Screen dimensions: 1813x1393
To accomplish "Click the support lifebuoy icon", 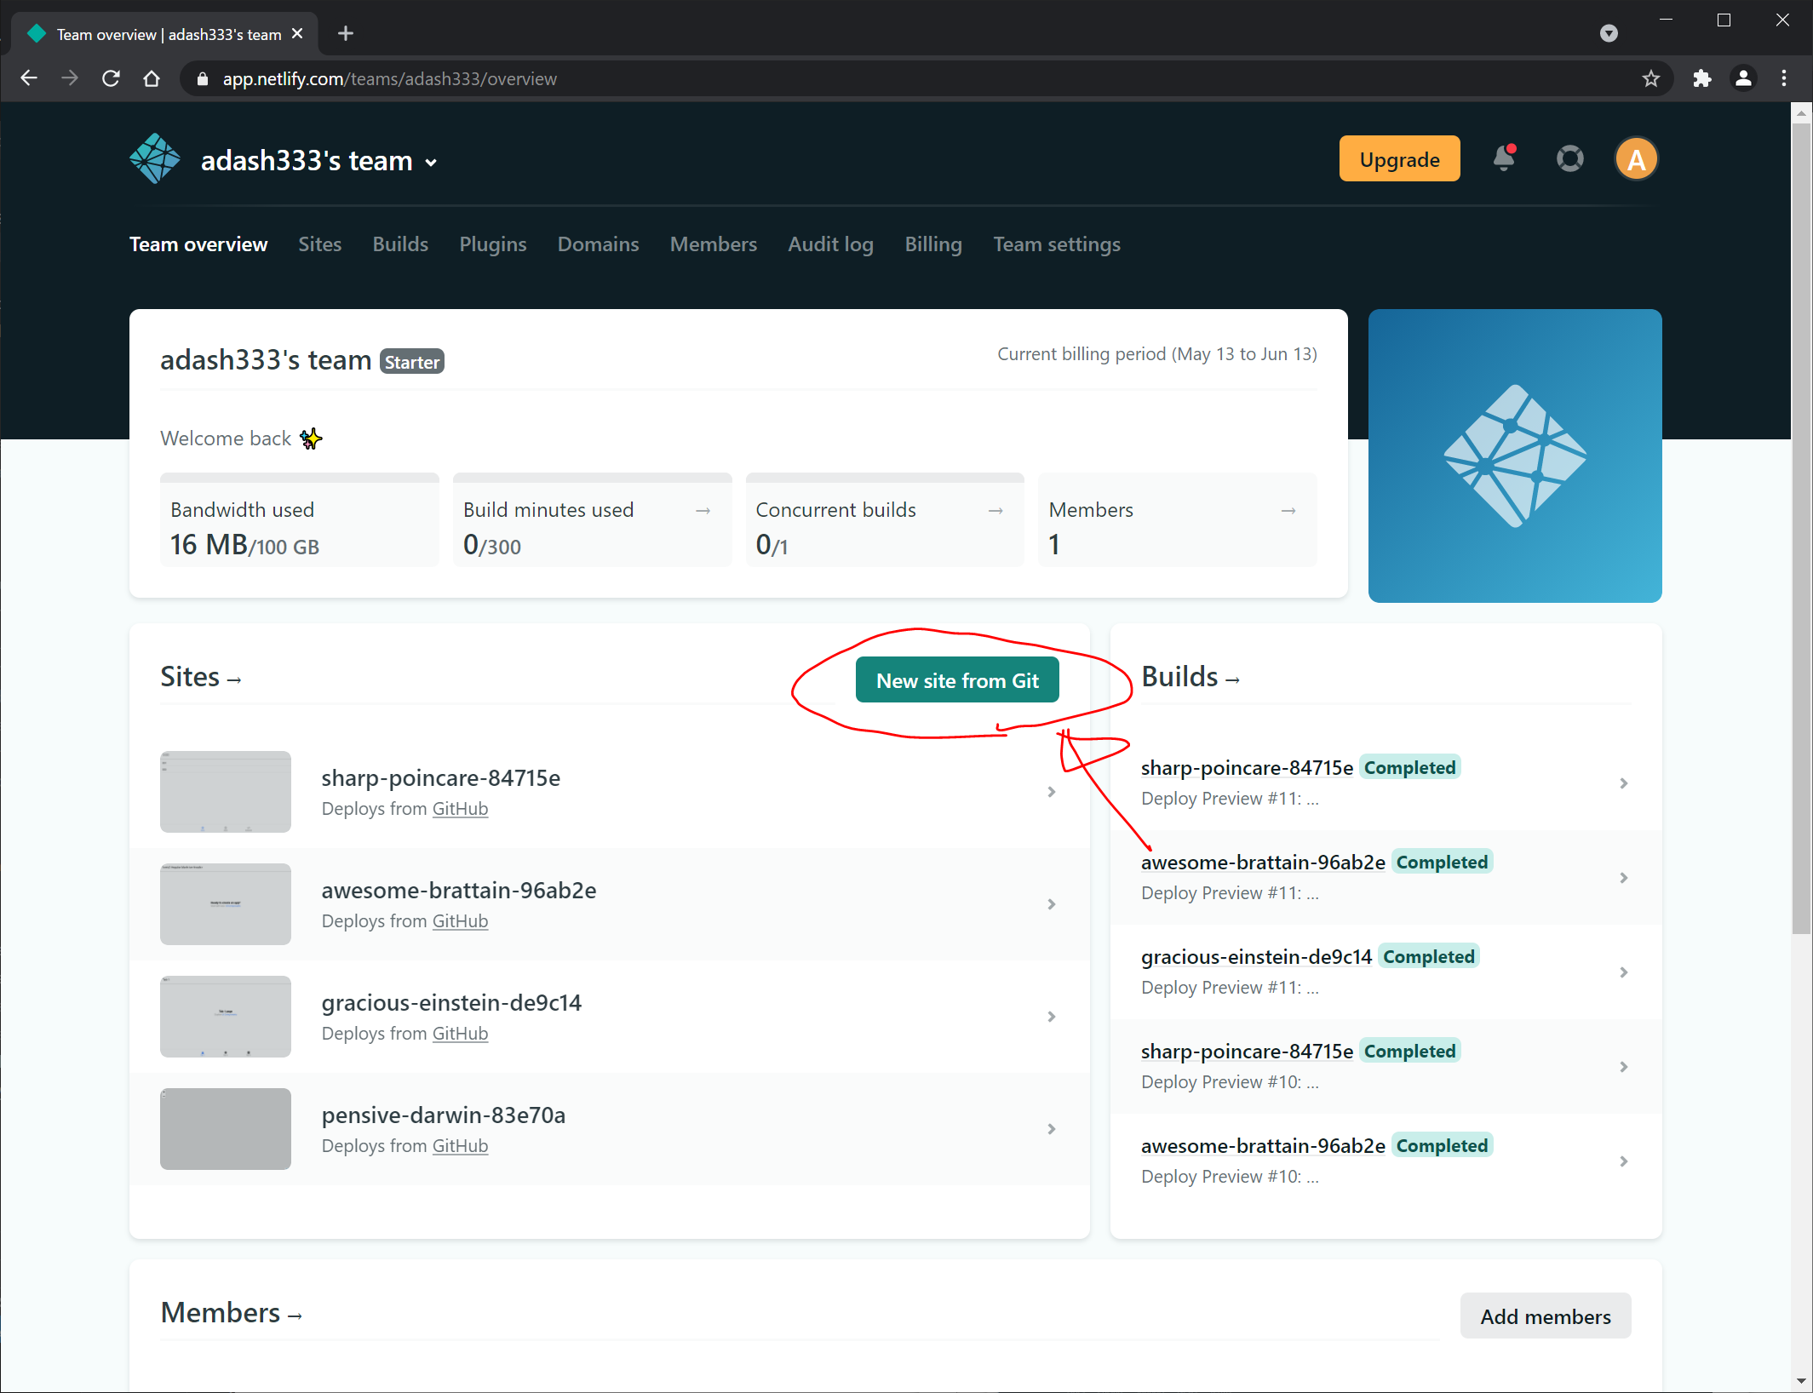I will tap(1569, 159).
